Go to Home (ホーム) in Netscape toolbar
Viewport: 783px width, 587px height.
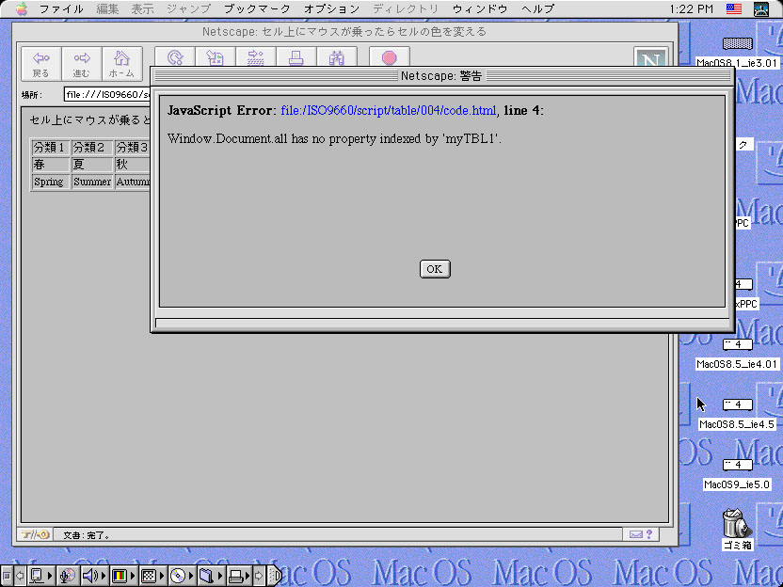tap(121, 64)
